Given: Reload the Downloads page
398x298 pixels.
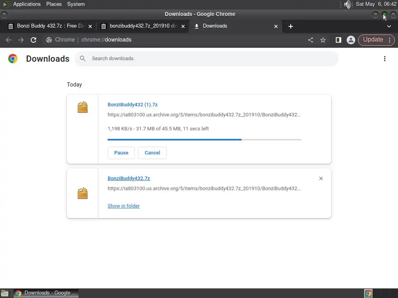Looking at the screenshot, I should point(33,40).
